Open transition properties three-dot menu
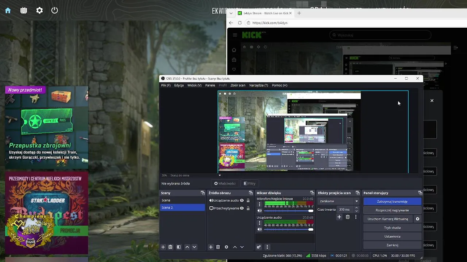 356,217
